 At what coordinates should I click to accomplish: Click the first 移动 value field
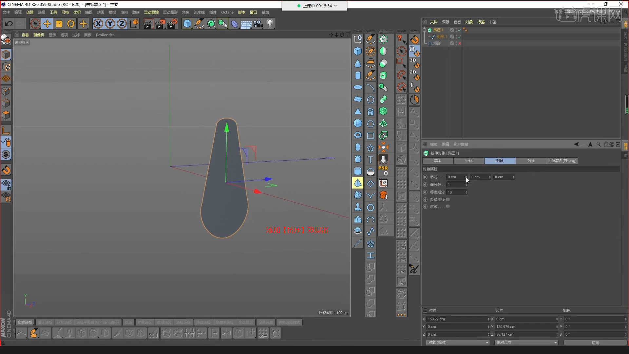coord(455,177)
